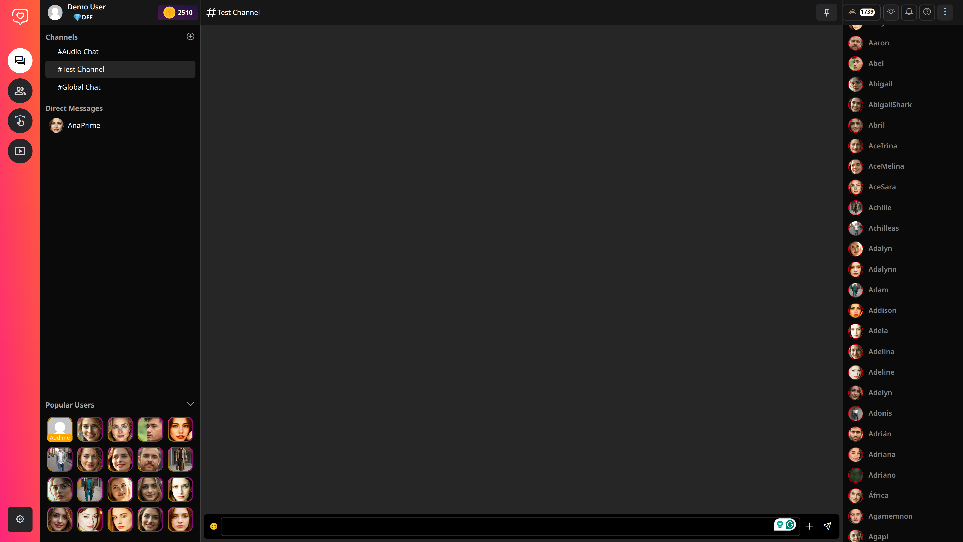The height and width of the screenshot is (542, 963).
Task: Open help question mark icon
Action: [927, 12]
